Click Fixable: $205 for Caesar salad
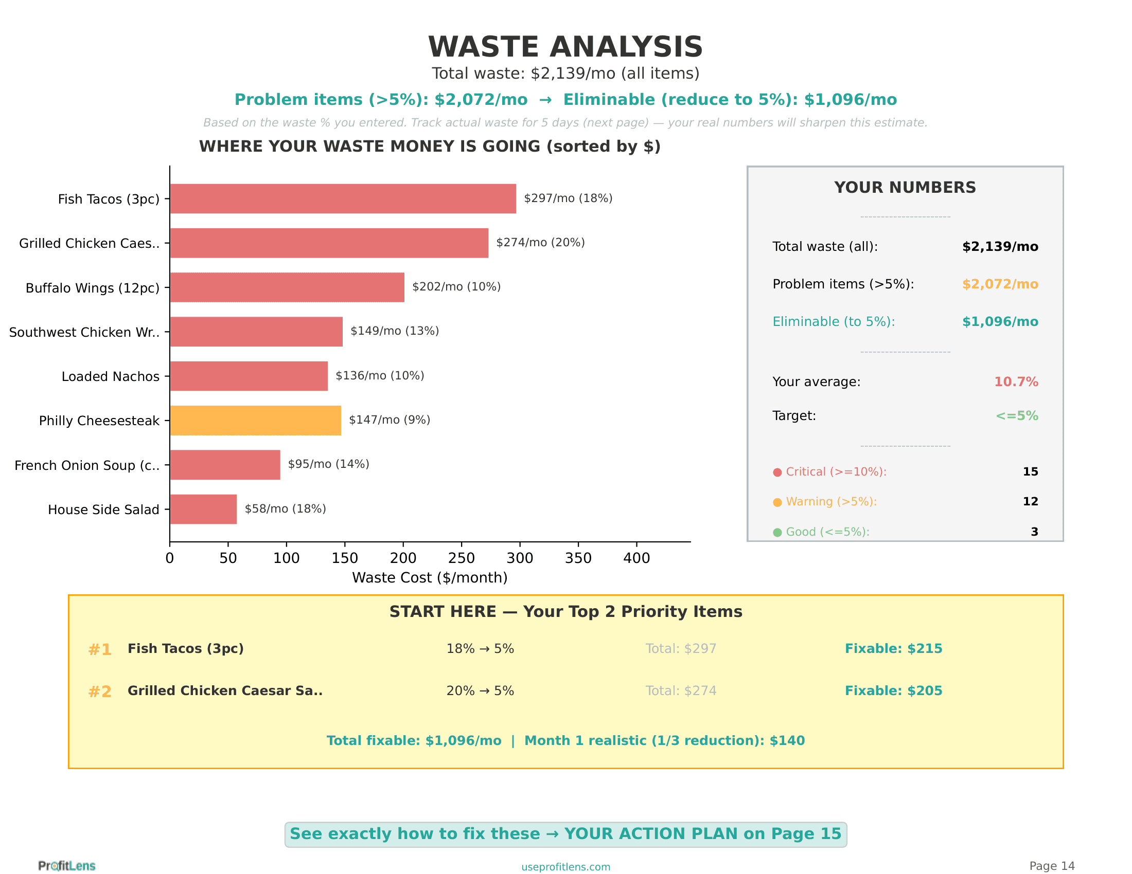The height and width of the screenshot is (874, 1132). 893,690
